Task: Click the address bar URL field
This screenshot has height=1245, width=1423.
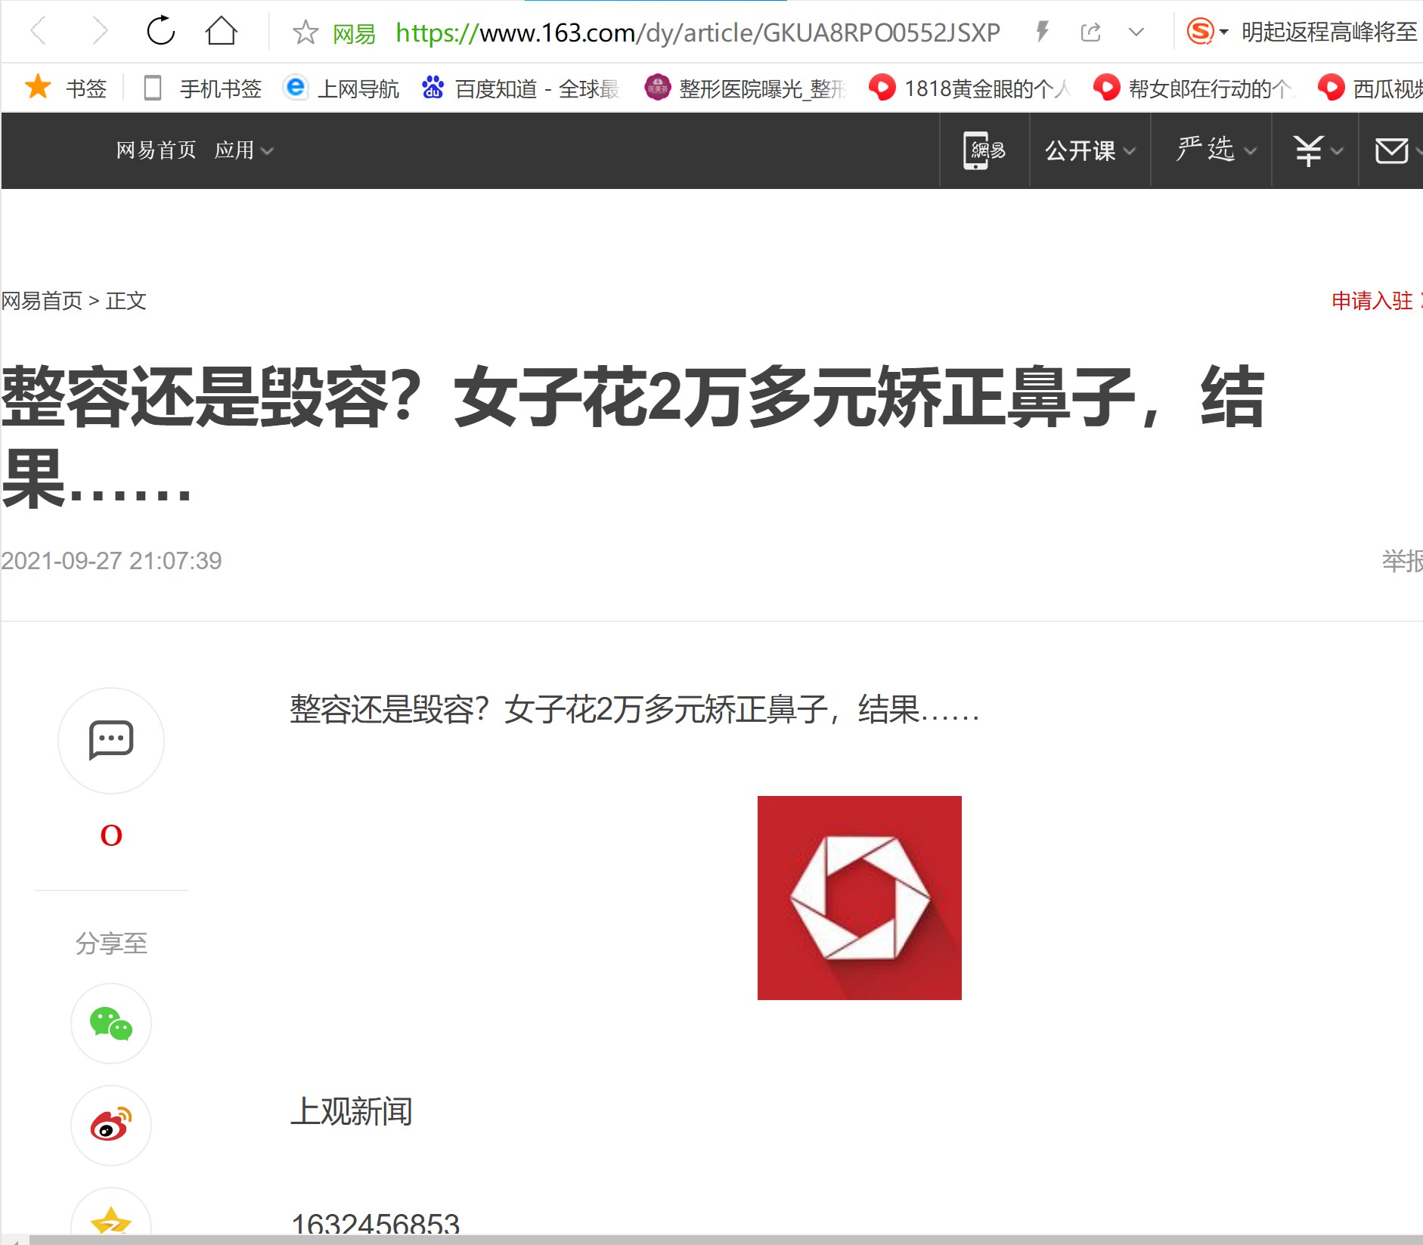Action: tap(697, 33)
